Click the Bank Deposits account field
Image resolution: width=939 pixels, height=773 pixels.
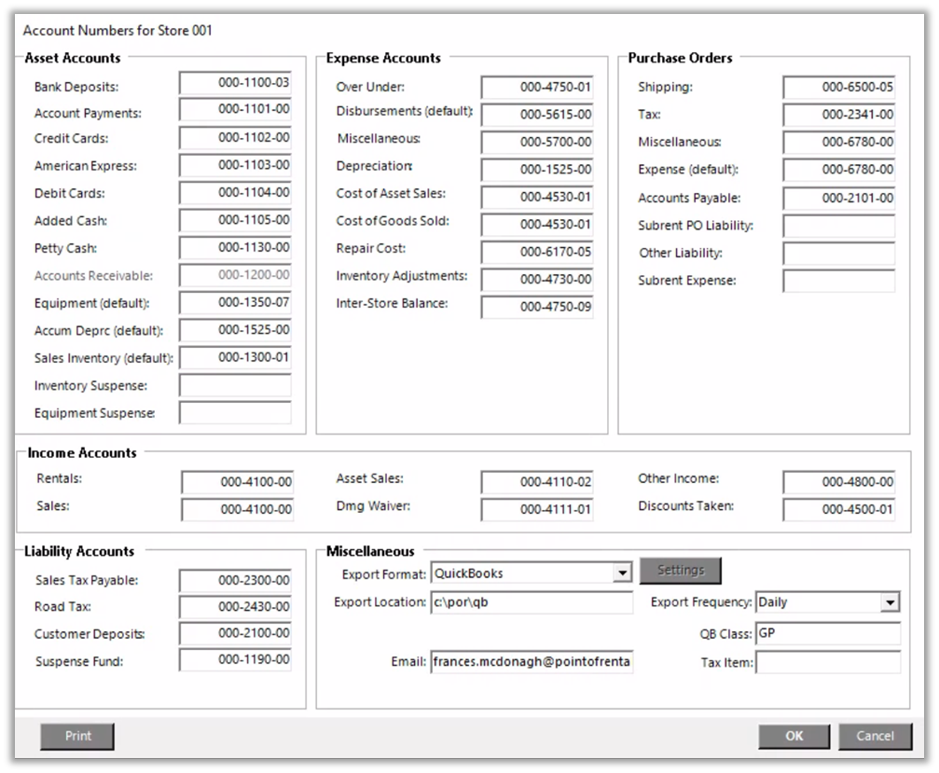pos(235,84)
